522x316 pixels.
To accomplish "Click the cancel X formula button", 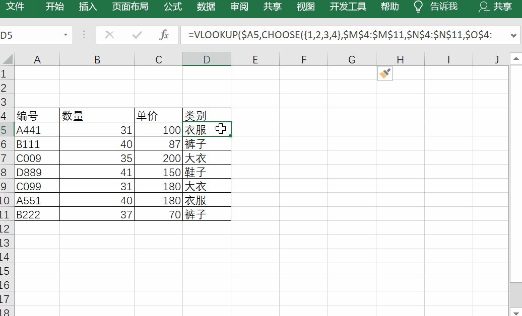I will tap(109, 35).
